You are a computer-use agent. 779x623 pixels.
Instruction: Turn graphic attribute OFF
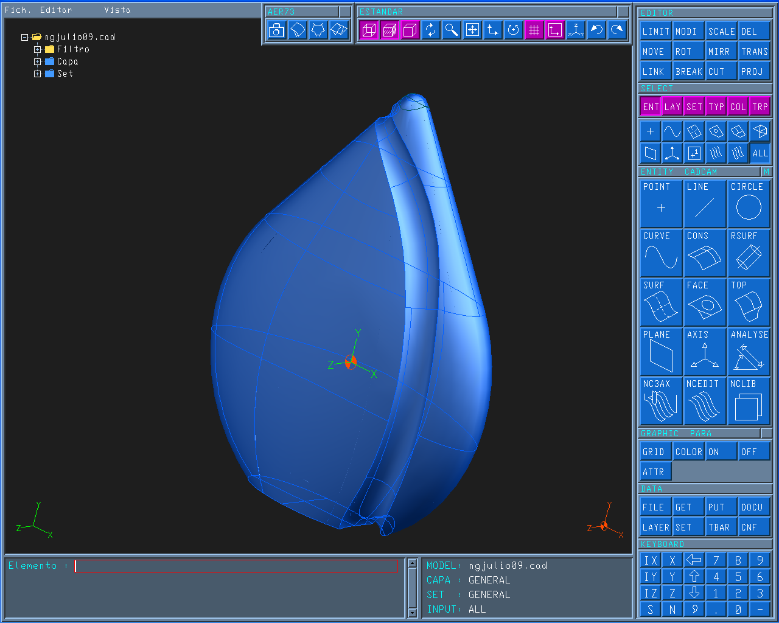coord(755,452)
